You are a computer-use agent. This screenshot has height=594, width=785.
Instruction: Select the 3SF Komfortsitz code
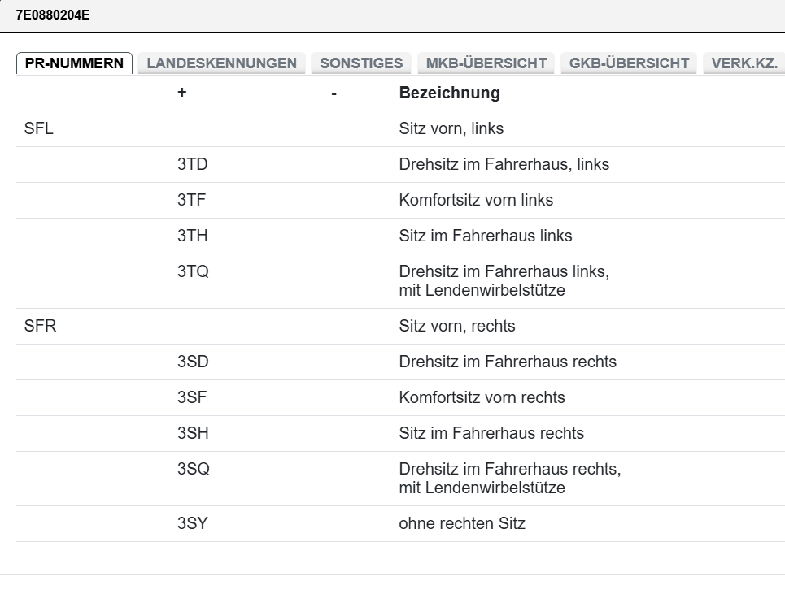(x=192, y=397)
